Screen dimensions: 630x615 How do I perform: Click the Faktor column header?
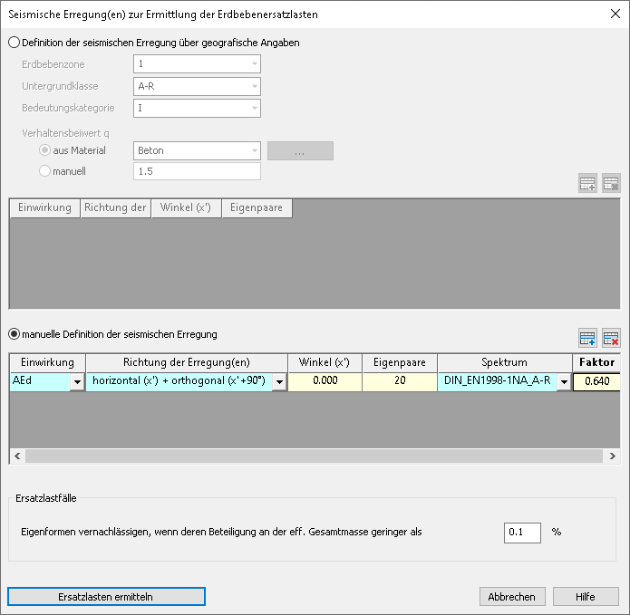coord(596,362)
